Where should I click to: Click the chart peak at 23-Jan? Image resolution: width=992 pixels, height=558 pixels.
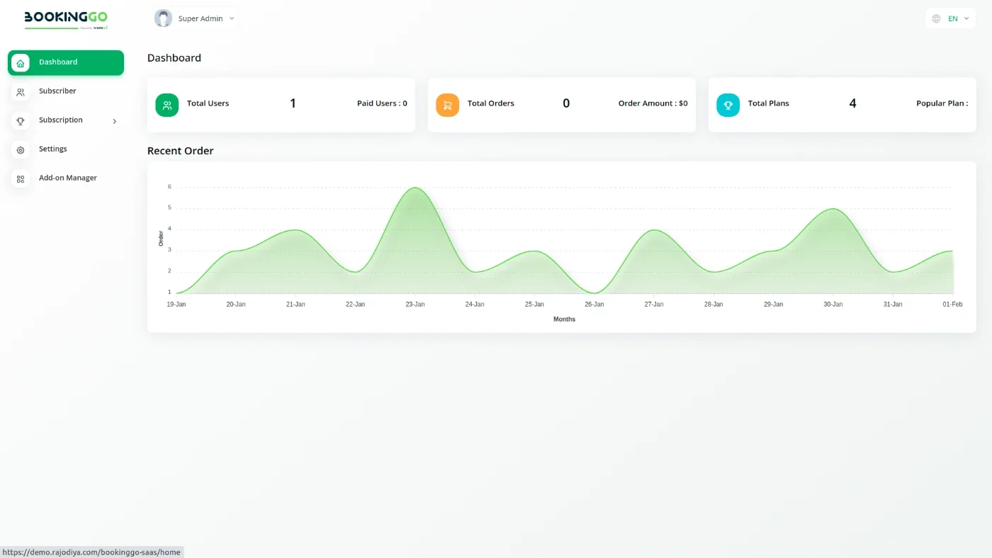click(415, 188)
